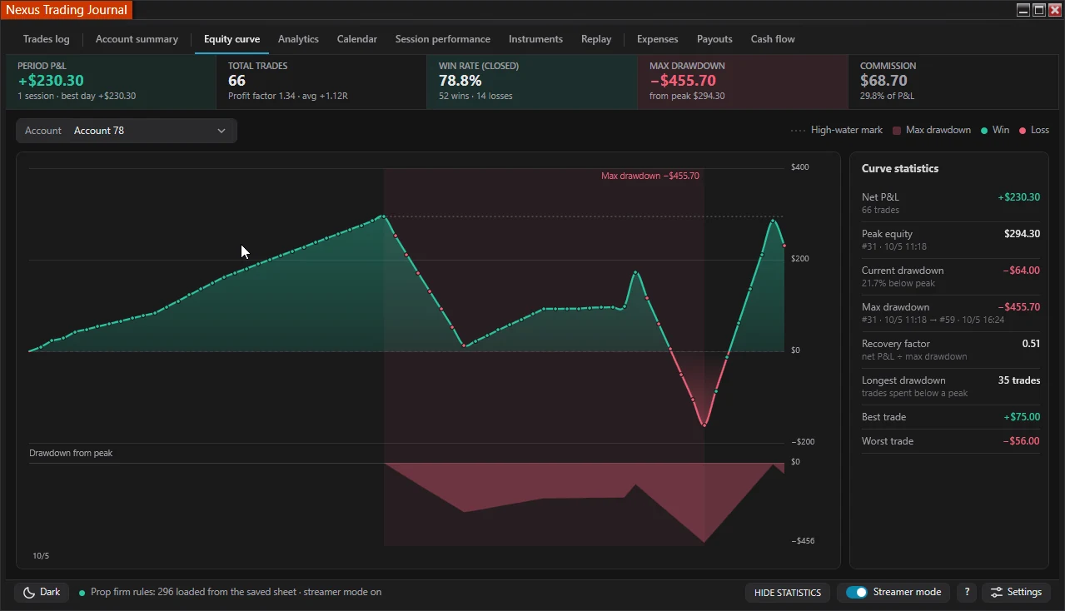
Task: Open Settings in the status bar
Action: [1016, 593]
